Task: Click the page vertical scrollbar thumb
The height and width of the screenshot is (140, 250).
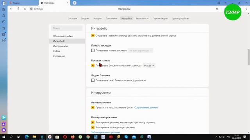Action: pyautogui.click(x=248, y=57)
